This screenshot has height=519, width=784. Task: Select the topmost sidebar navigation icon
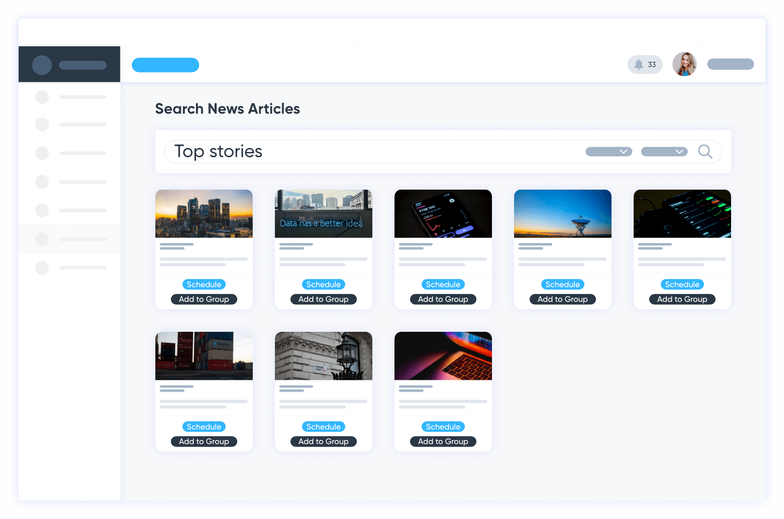click(x=42, y=97)
